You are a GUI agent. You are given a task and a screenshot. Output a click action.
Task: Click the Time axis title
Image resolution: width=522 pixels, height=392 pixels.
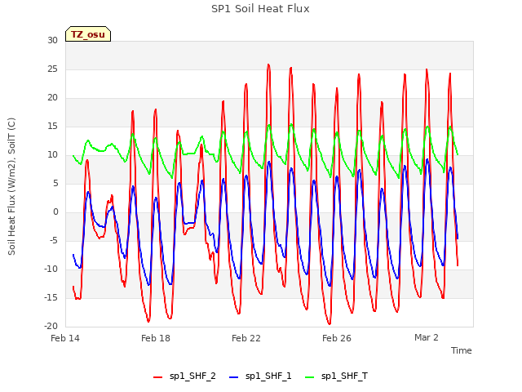(x=462, y=350)
